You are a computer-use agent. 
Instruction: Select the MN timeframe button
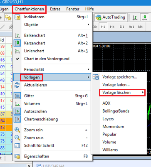point(141,27)
